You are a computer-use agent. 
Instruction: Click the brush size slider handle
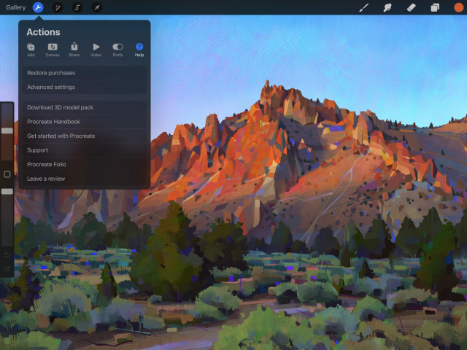(x=7, y=131)
